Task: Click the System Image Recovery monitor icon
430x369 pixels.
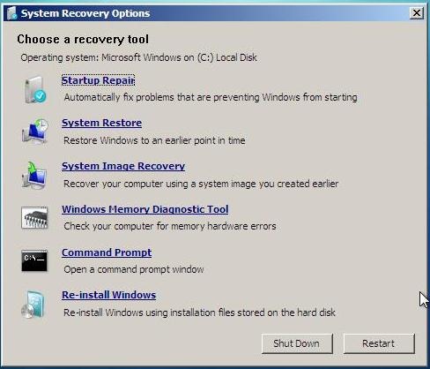Action: pos(34,175)
